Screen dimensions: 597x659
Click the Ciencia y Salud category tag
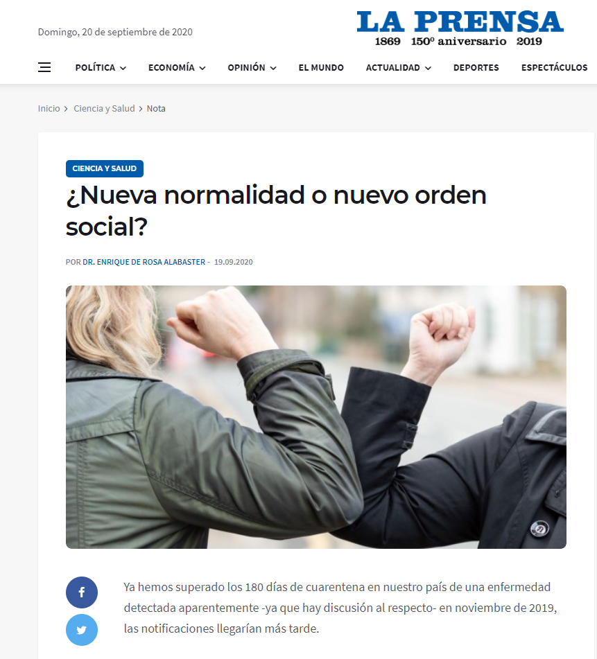105,168
